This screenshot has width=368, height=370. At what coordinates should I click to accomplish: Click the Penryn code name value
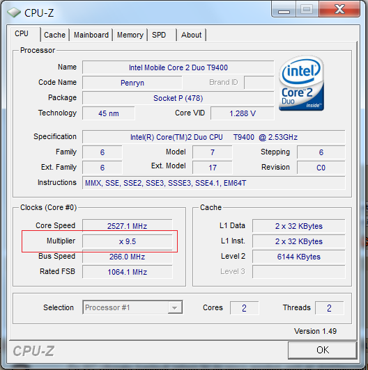click(132, 83)
